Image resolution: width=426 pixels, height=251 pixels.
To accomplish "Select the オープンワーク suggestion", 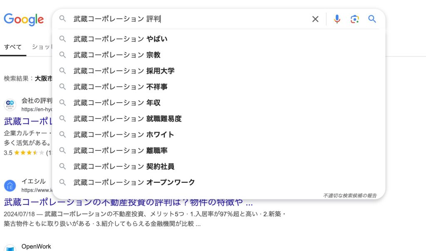I will tap(134, 182).
